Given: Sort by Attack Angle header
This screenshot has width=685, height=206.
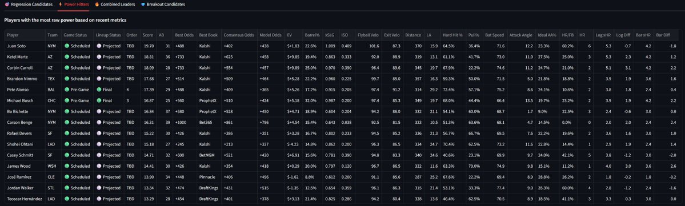Looking at the screenshot, I should [x=520, y=35].
